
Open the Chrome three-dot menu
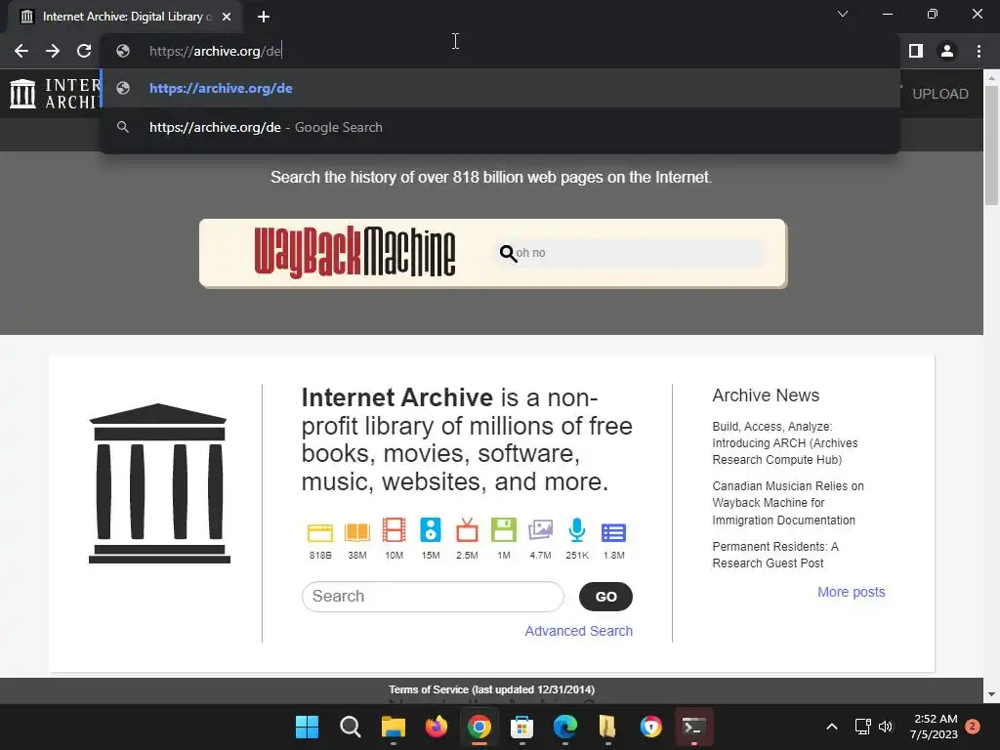coord(979,51)
